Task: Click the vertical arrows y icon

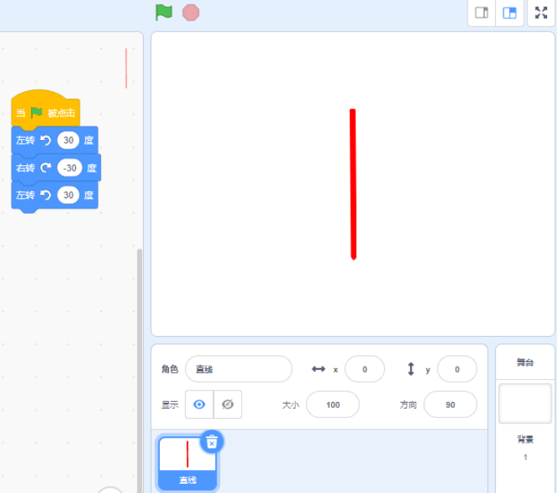Action: [411, 369]
